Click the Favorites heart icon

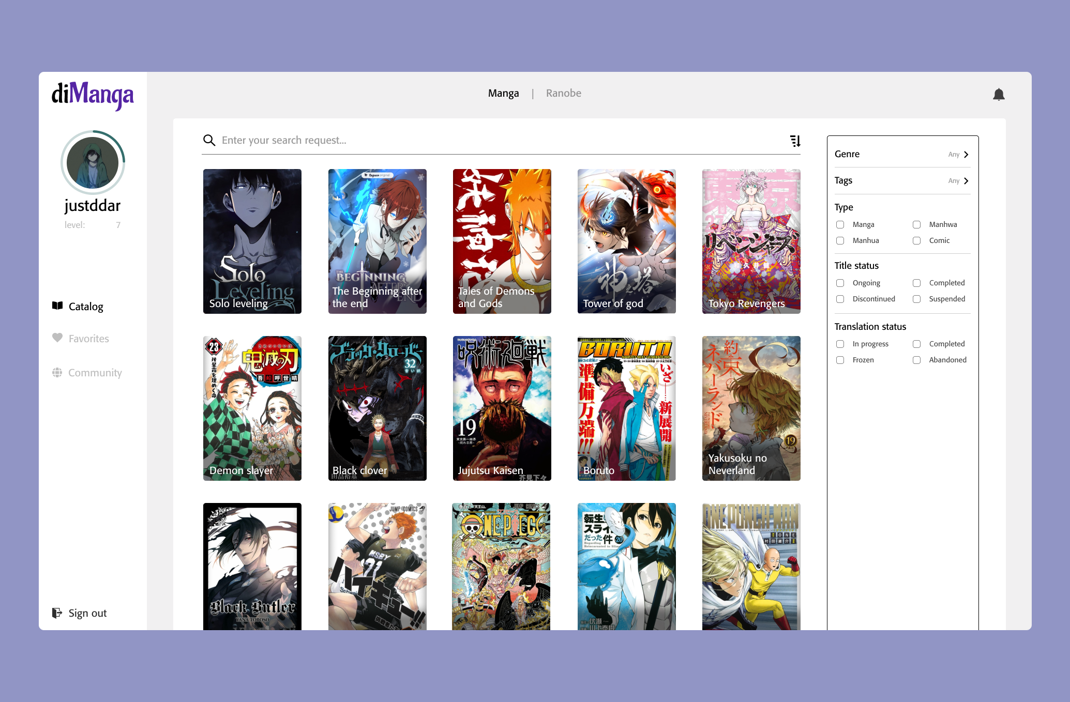pos(57,338)
